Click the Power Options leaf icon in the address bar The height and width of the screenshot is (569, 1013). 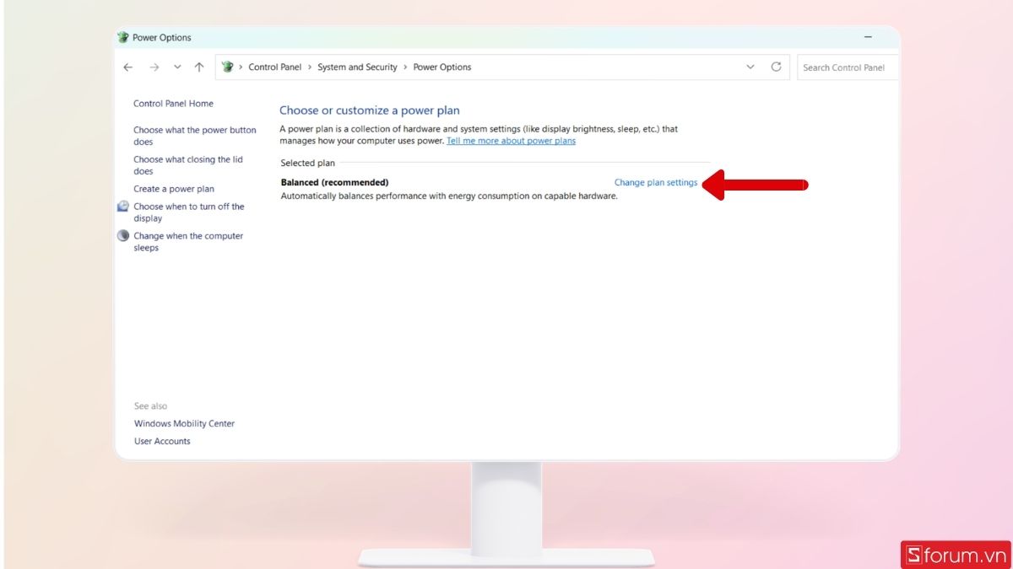227,67
